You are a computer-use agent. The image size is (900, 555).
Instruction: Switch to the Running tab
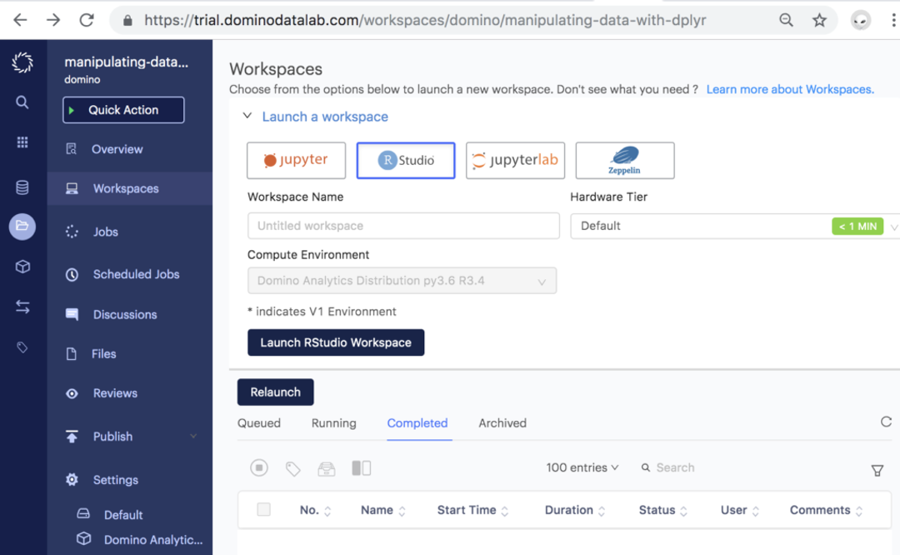point(333,423)
